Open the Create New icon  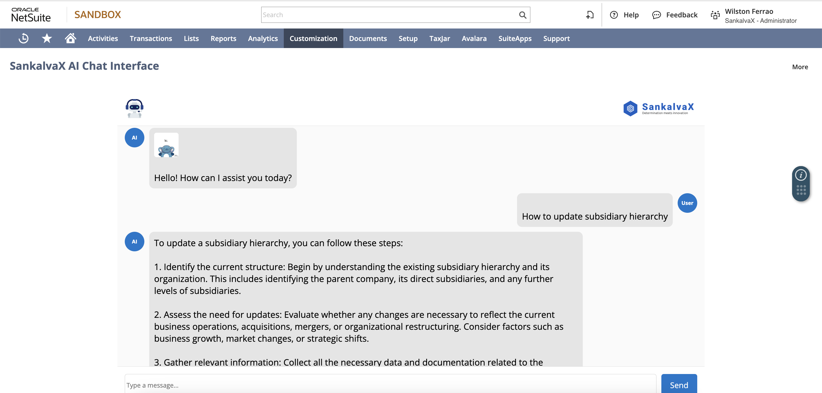coord(590,15)
